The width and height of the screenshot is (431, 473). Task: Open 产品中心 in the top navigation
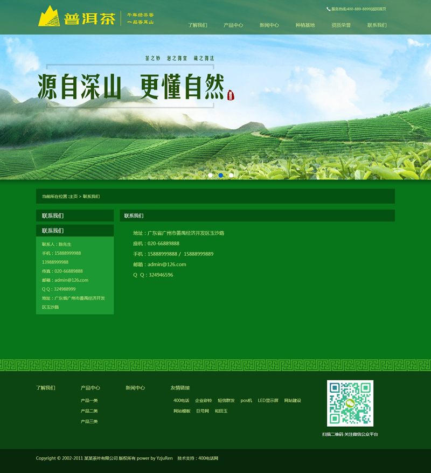click(x=233, y=25)
